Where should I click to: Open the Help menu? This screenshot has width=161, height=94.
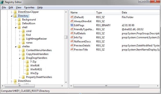(x=40, y=8)
